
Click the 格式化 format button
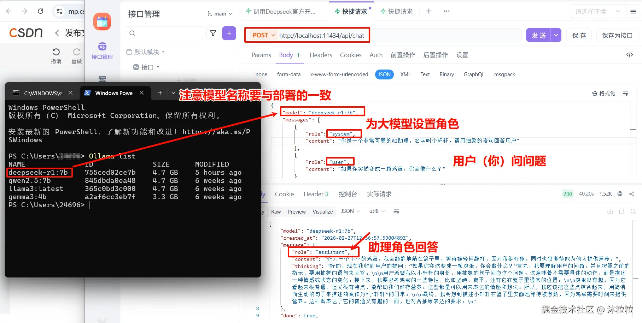604,94
